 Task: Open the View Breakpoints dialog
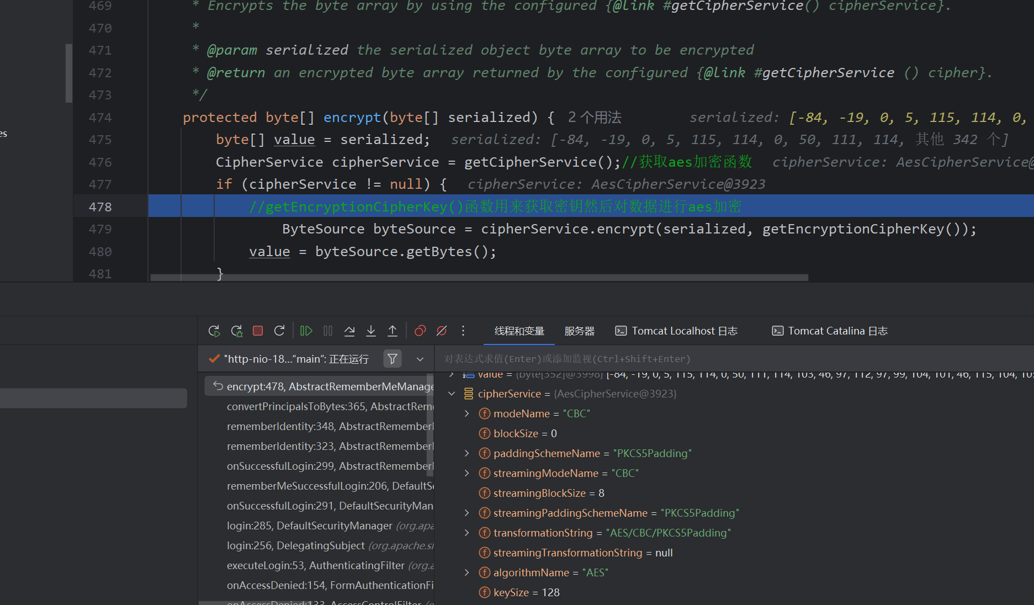(420, 331)
